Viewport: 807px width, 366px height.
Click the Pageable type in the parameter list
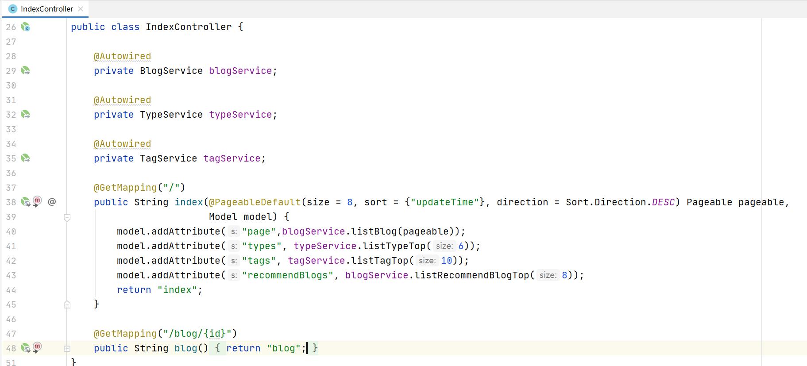click(709, 202)
